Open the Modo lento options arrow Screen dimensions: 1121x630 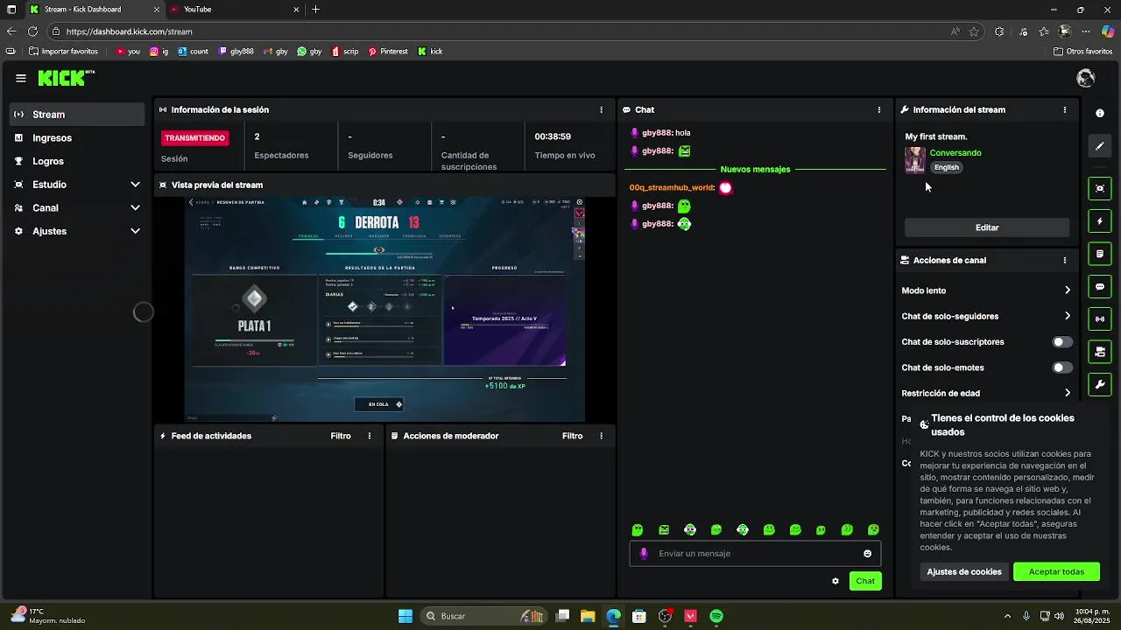tap(1067, 290)
